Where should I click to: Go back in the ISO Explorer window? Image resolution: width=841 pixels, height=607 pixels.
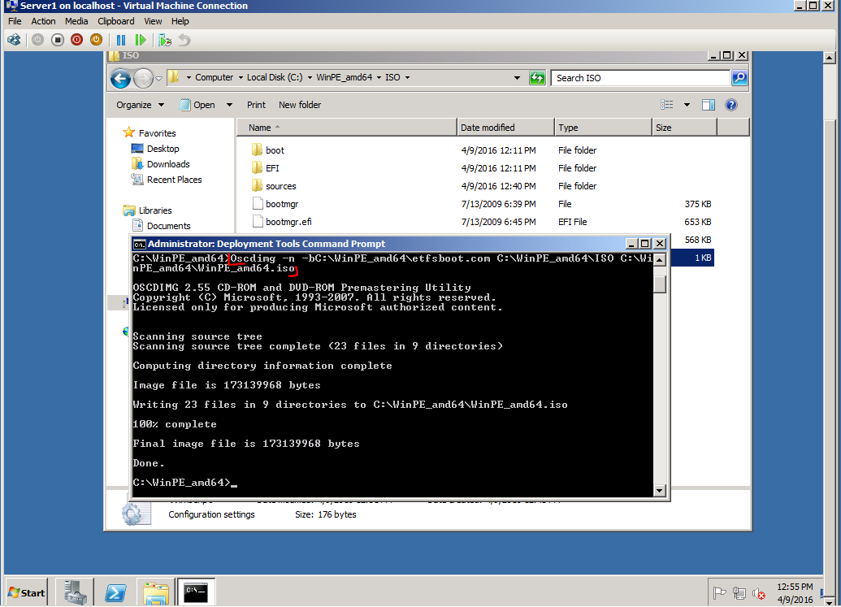[121, 78]
